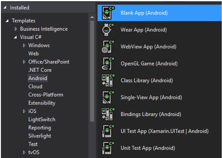Collapse the Installed section arrow
This screenshot has width=222, height=158.
[5, 8]
